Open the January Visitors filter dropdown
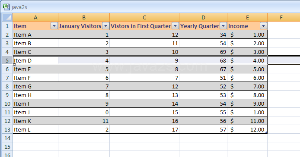 point(105,26)
